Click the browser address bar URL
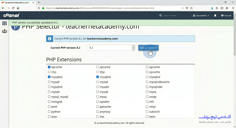 [x=100, y=8]
